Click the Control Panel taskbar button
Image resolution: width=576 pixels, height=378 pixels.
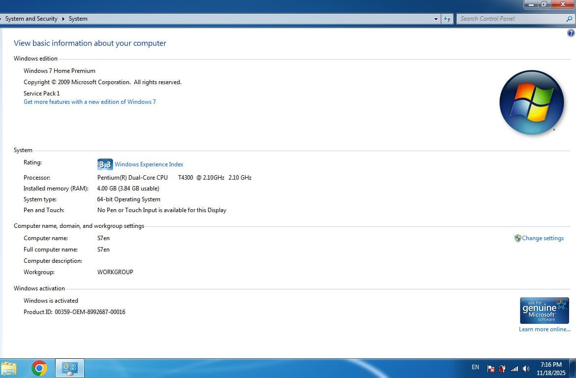70,368
